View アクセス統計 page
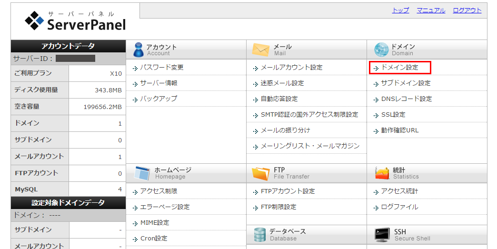The height and width of the screenshot is (249, 497). tap(399, 191)
